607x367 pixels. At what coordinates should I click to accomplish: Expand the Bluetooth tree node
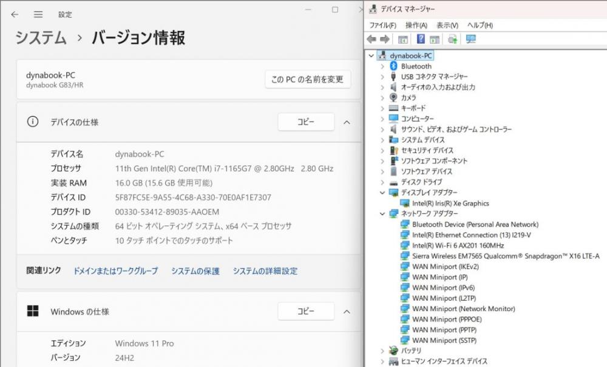pyautogui.click(x=382, y=66)
